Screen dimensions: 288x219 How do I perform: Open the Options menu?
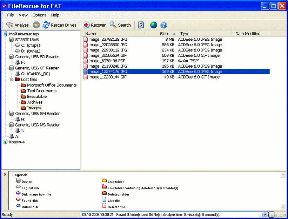point(39,15)
